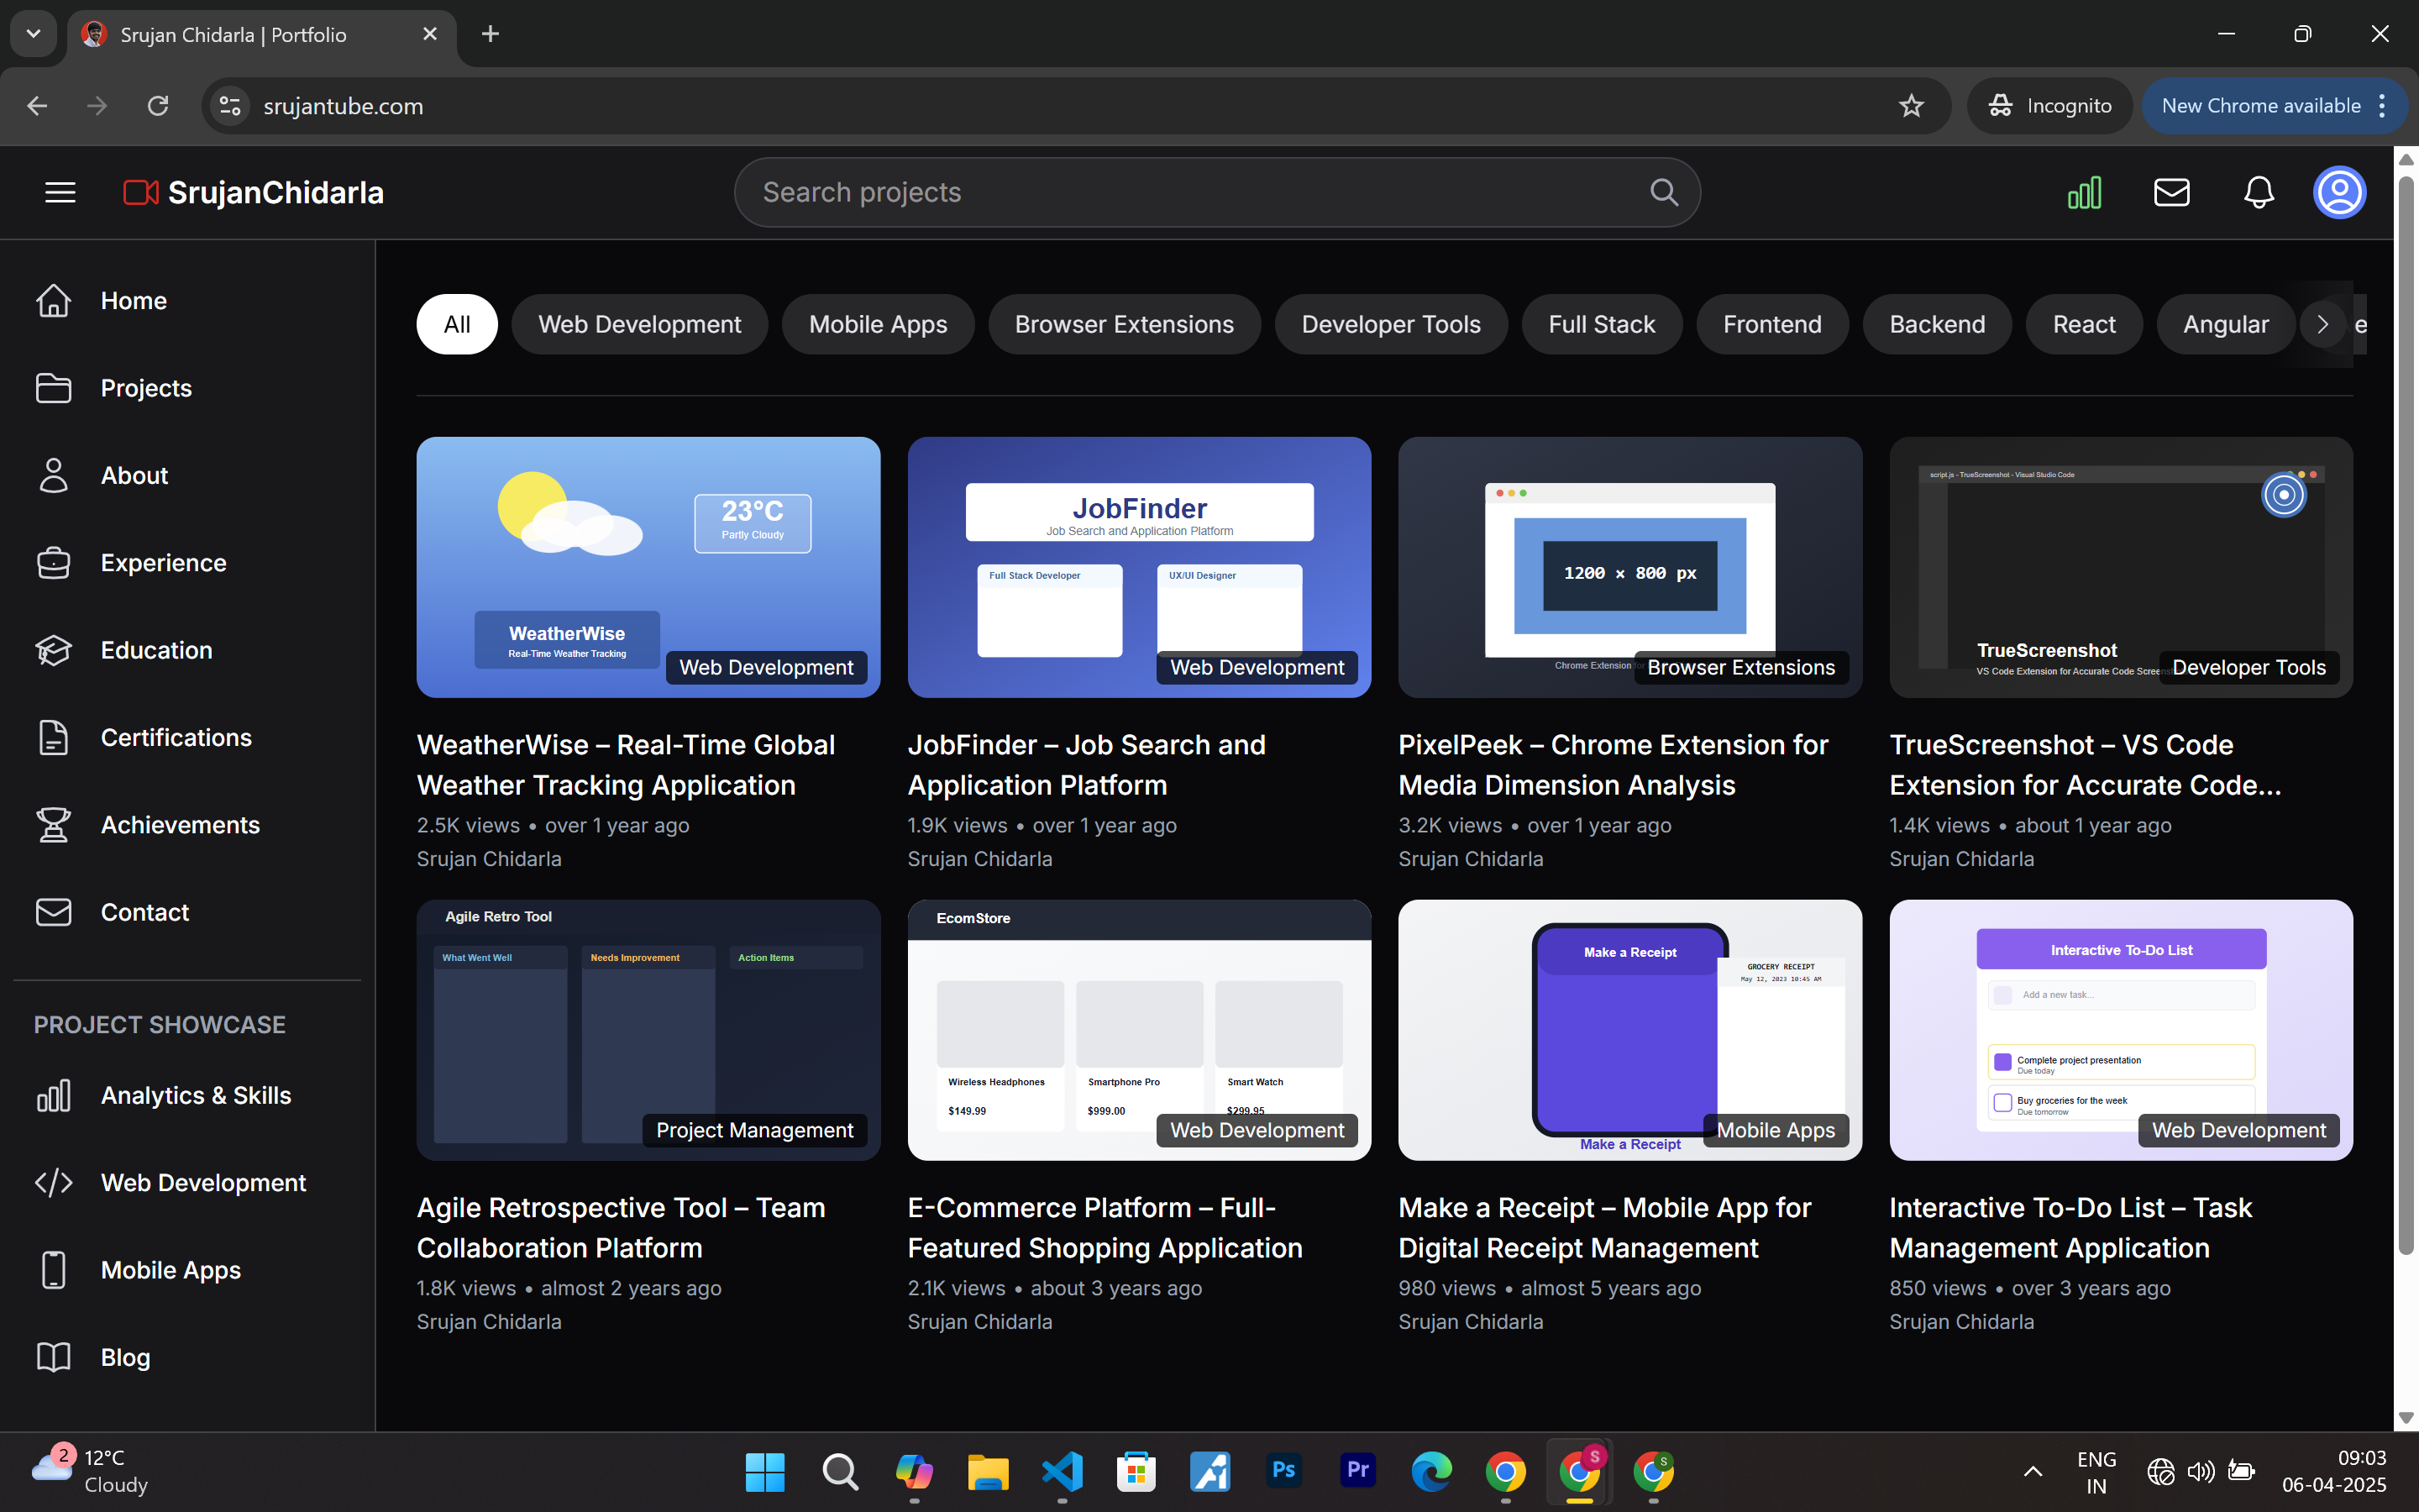Open the mail envelope icon in header
The image size is (2419, 1512).
click(x=2171, y=192)
